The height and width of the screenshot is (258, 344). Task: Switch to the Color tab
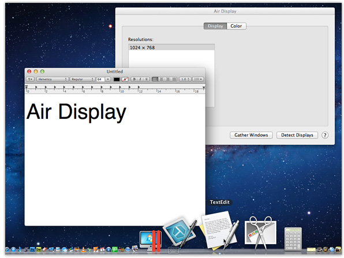[236, 26]
